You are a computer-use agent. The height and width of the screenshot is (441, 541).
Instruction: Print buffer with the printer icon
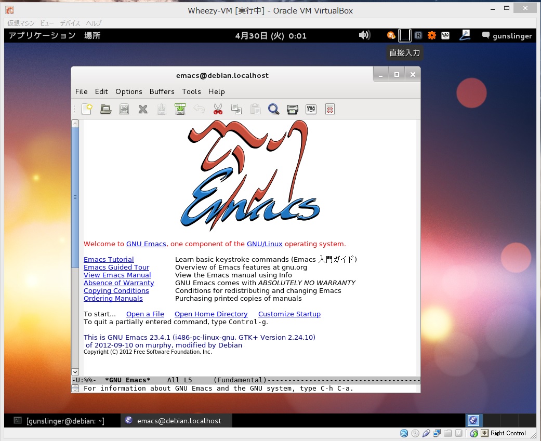point(292,109)
